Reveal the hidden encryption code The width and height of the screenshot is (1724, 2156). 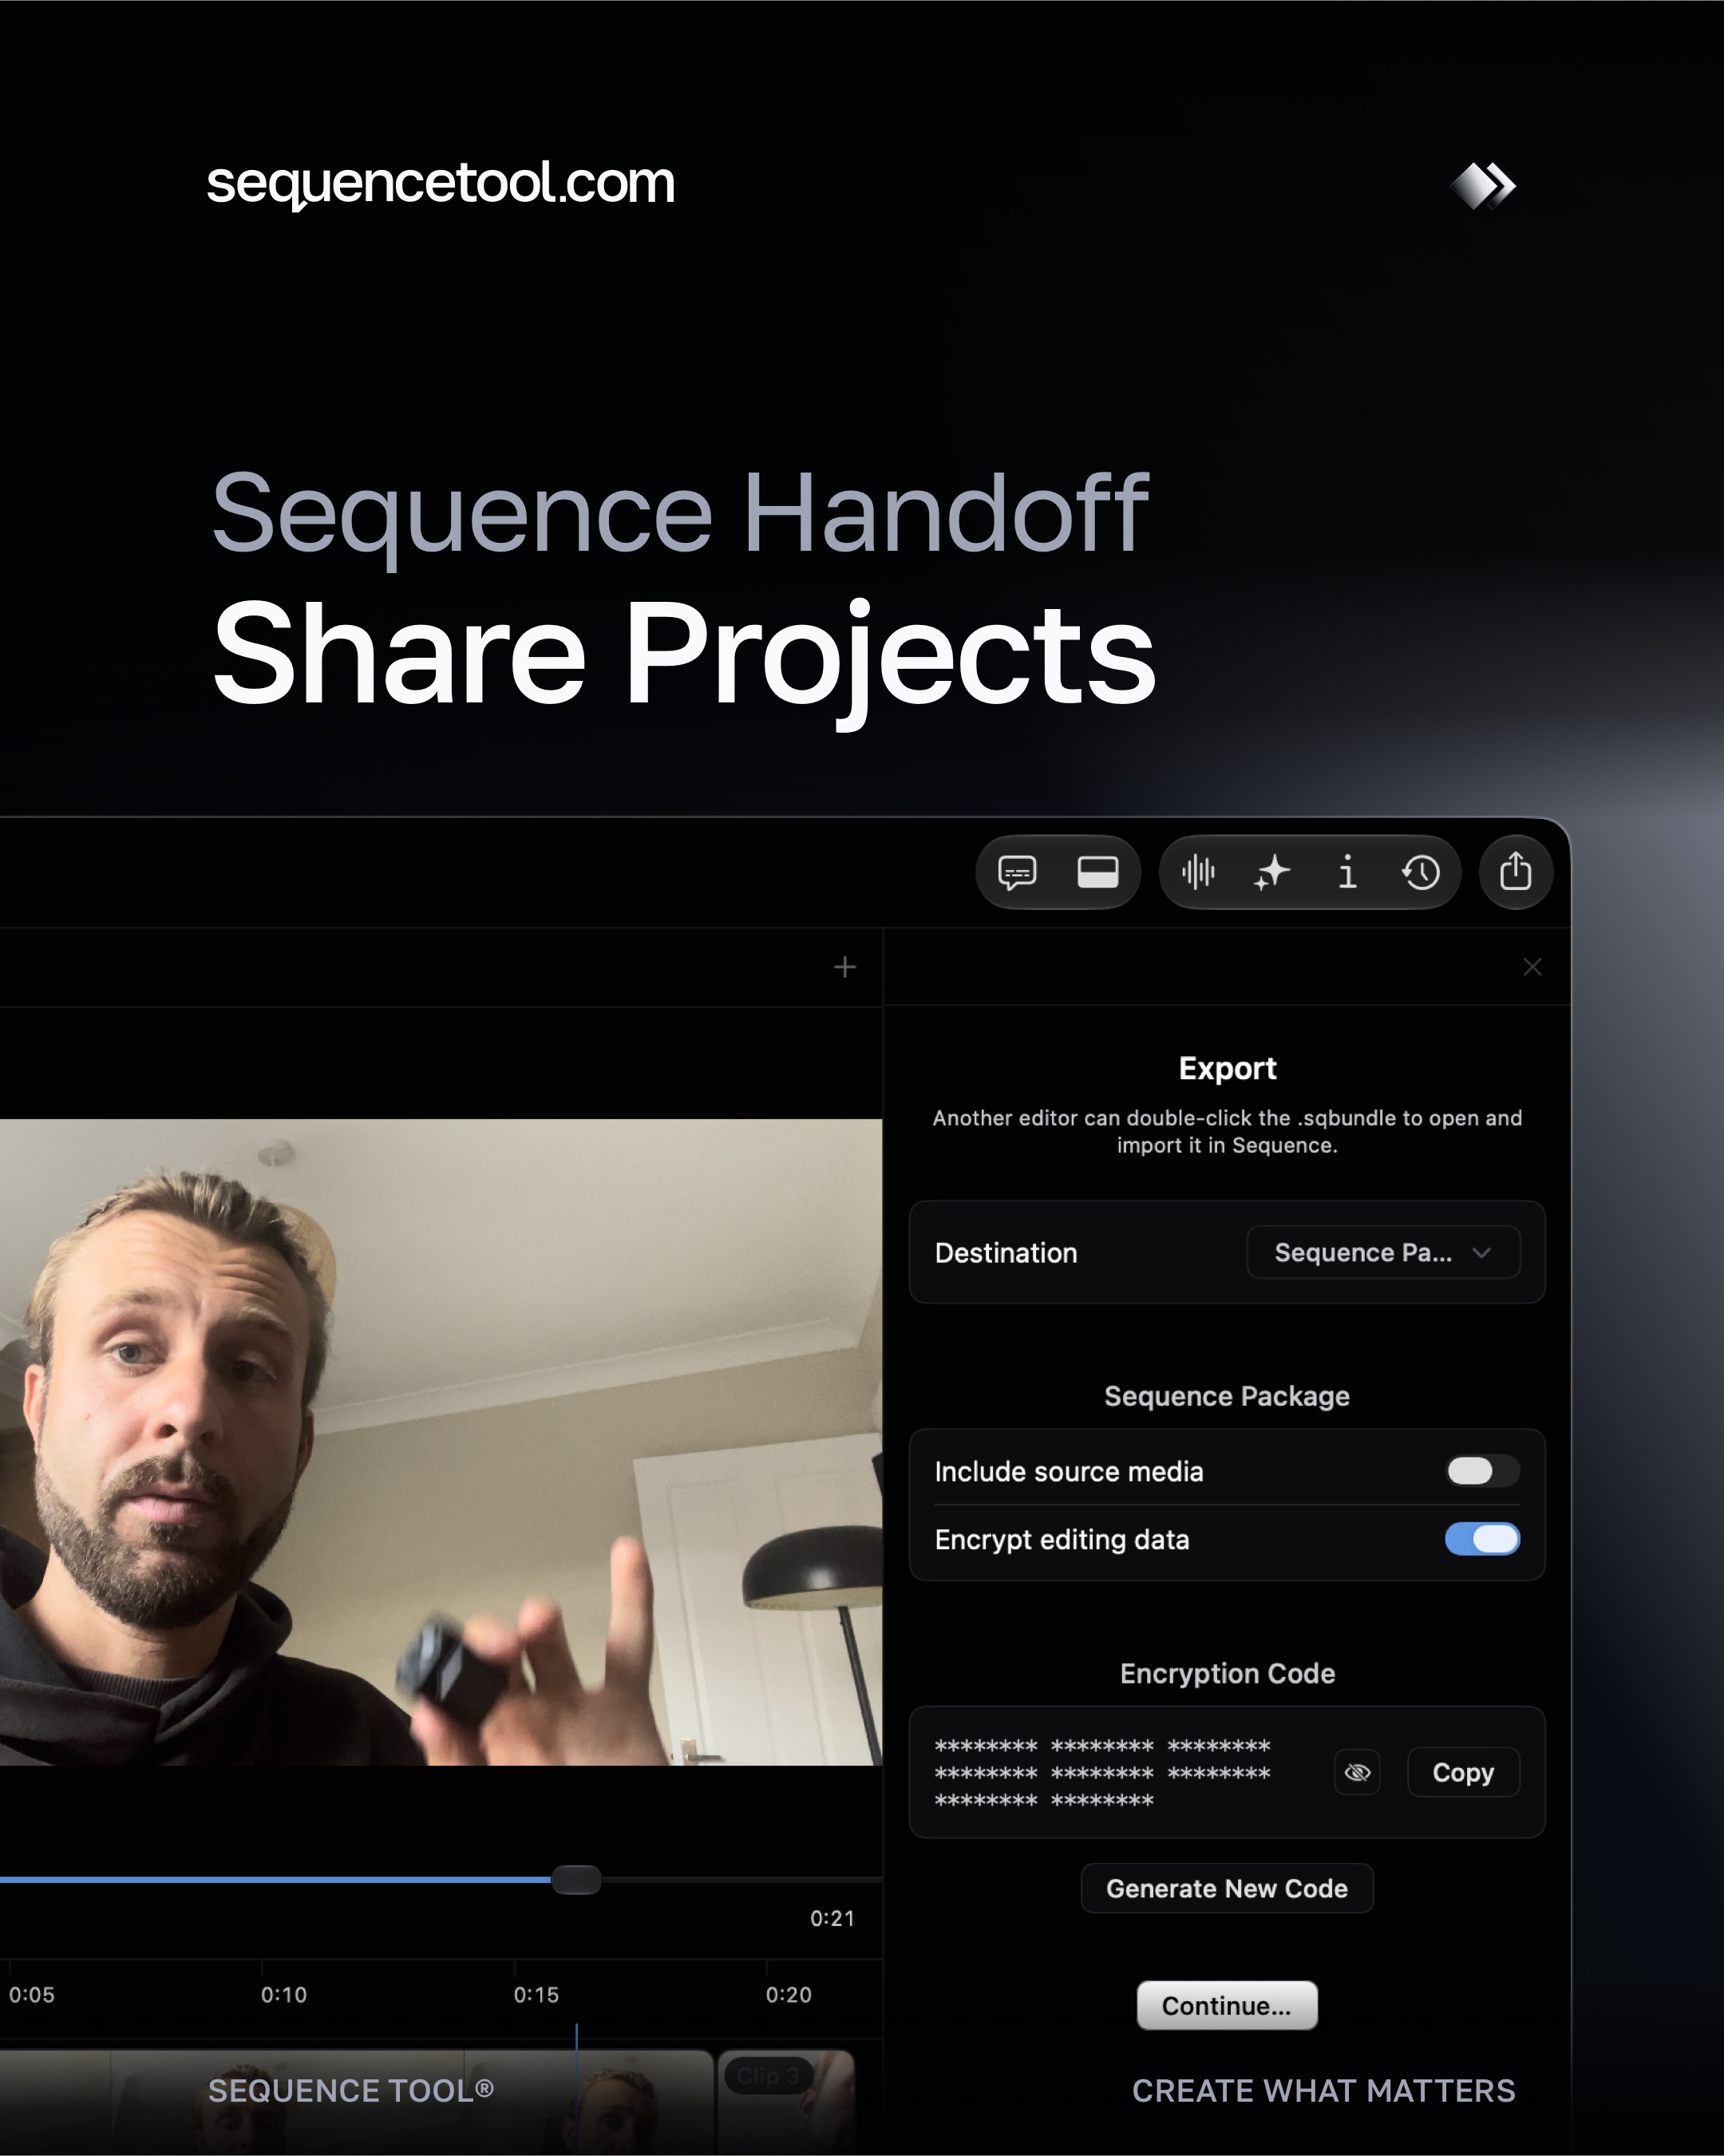tap(1357, 1772)
